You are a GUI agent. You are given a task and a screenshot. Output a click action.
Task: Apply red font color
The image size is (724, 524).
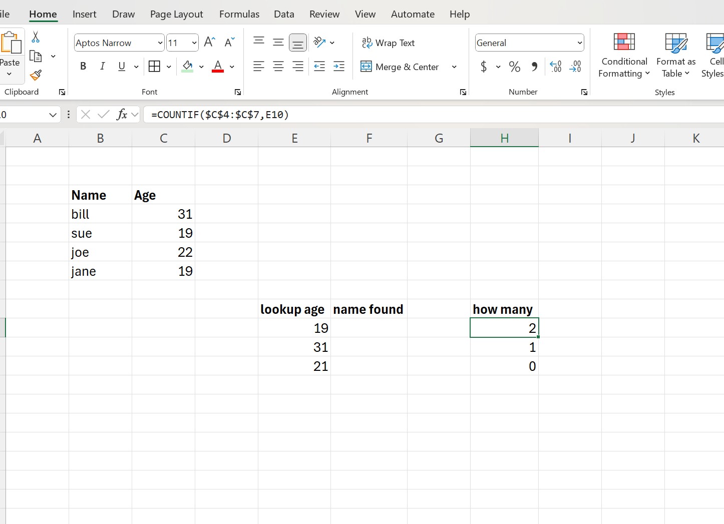(x=218, y=66)
